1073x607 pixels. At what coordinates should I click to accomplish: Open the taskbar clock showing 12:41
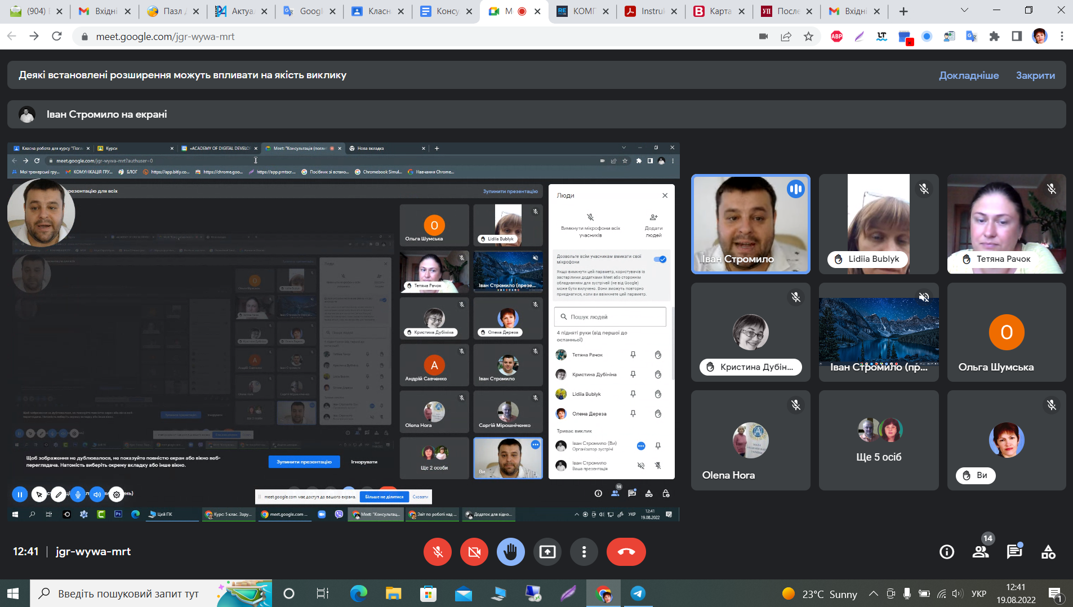pyautogui.click(x=1016, y=593)
